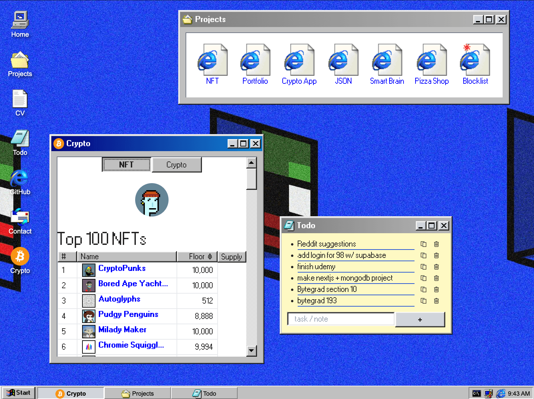The width and height of the screenshot is (534, 399).
Task: Open the NFT project in Projects window
Action: click(x=212, y=64)
